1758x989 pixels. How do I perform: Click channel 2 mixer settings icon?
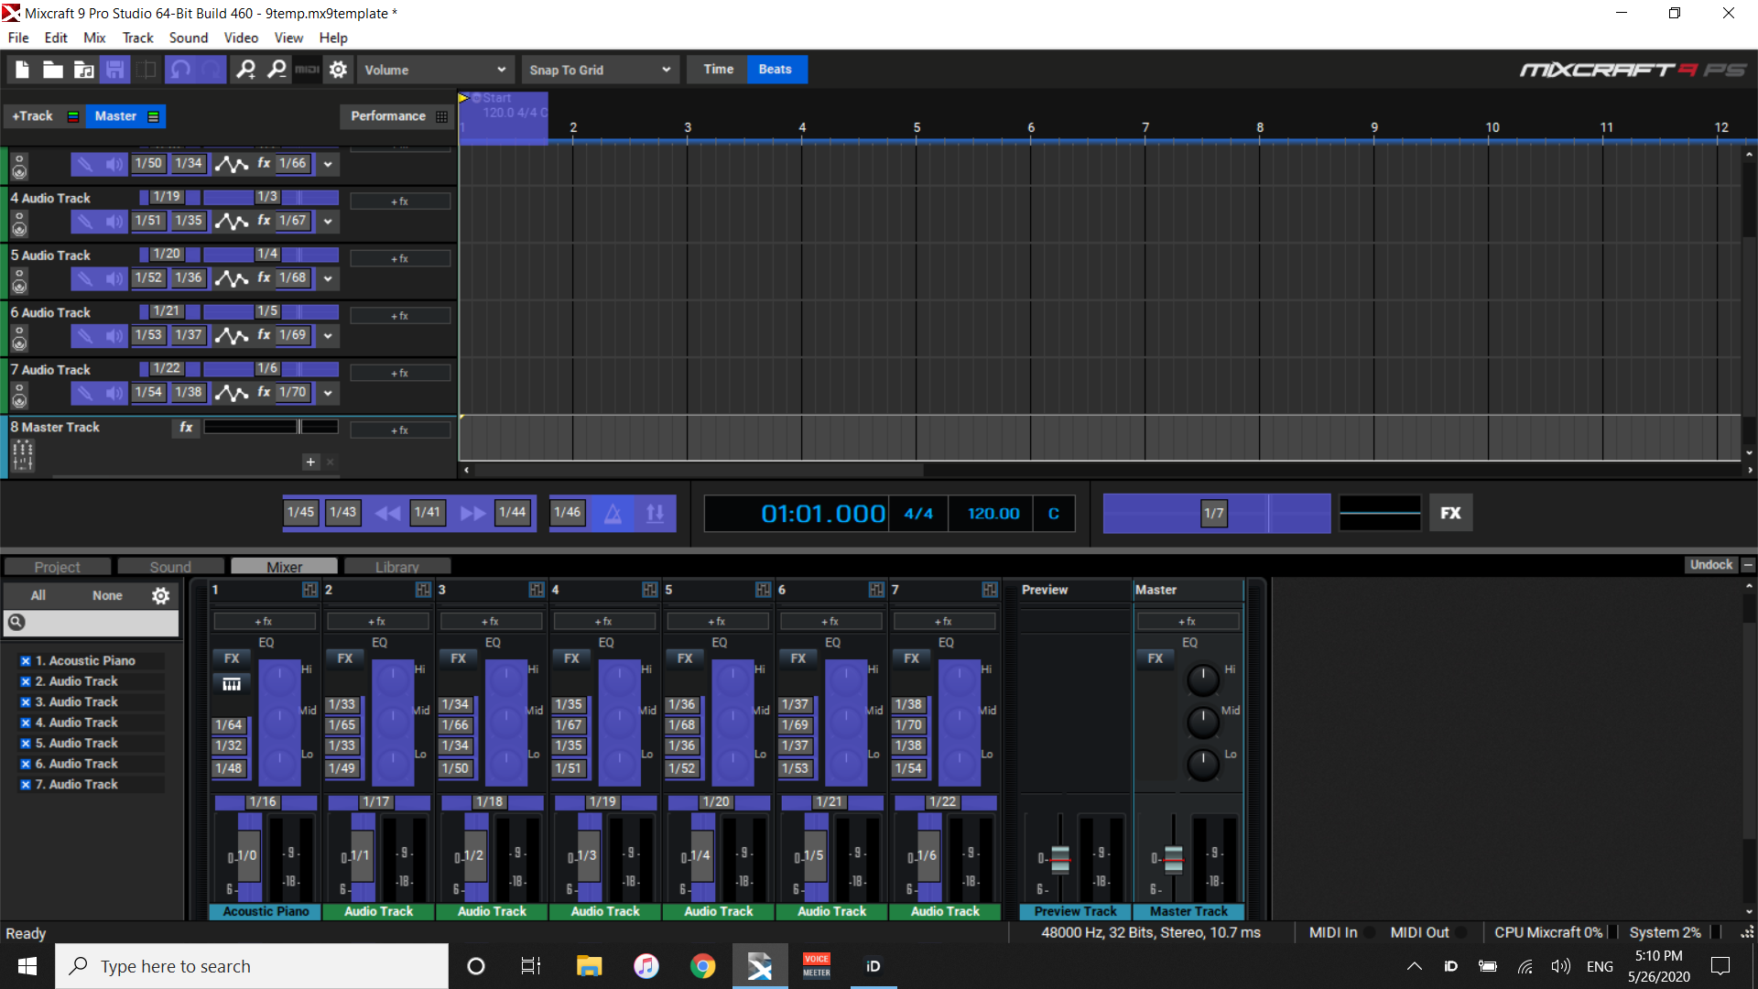tap(423, 590)
